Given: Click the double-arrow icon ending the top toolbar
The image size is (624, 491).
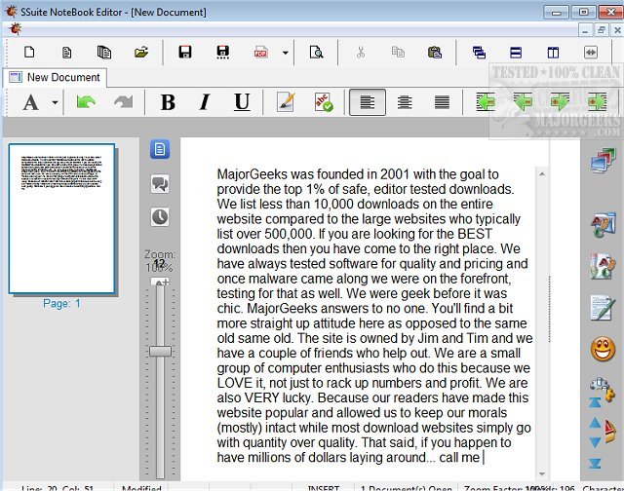Looking at the screenshot, I should pyautogui.click(x=591, y=52).
